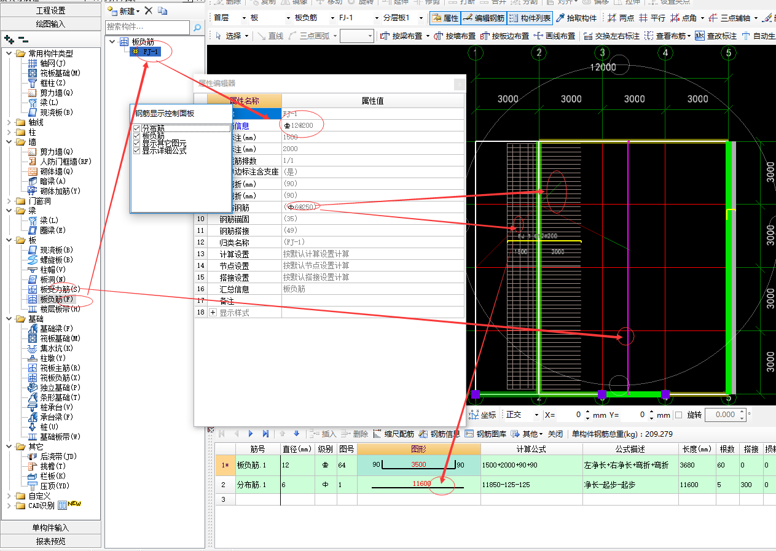Select the 两点 two-point axis tool
This screenshot has height=551, width=776.
(x=621, y=18)
